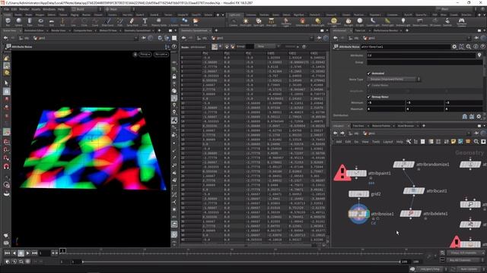Switch to the Render View tab
487x273 pixels.
(58, 30)
